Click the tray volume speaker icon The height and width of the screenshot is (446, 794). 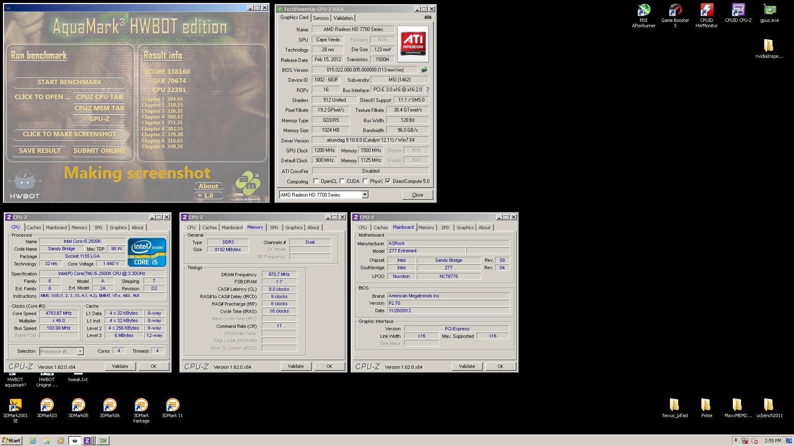[755, 441]
